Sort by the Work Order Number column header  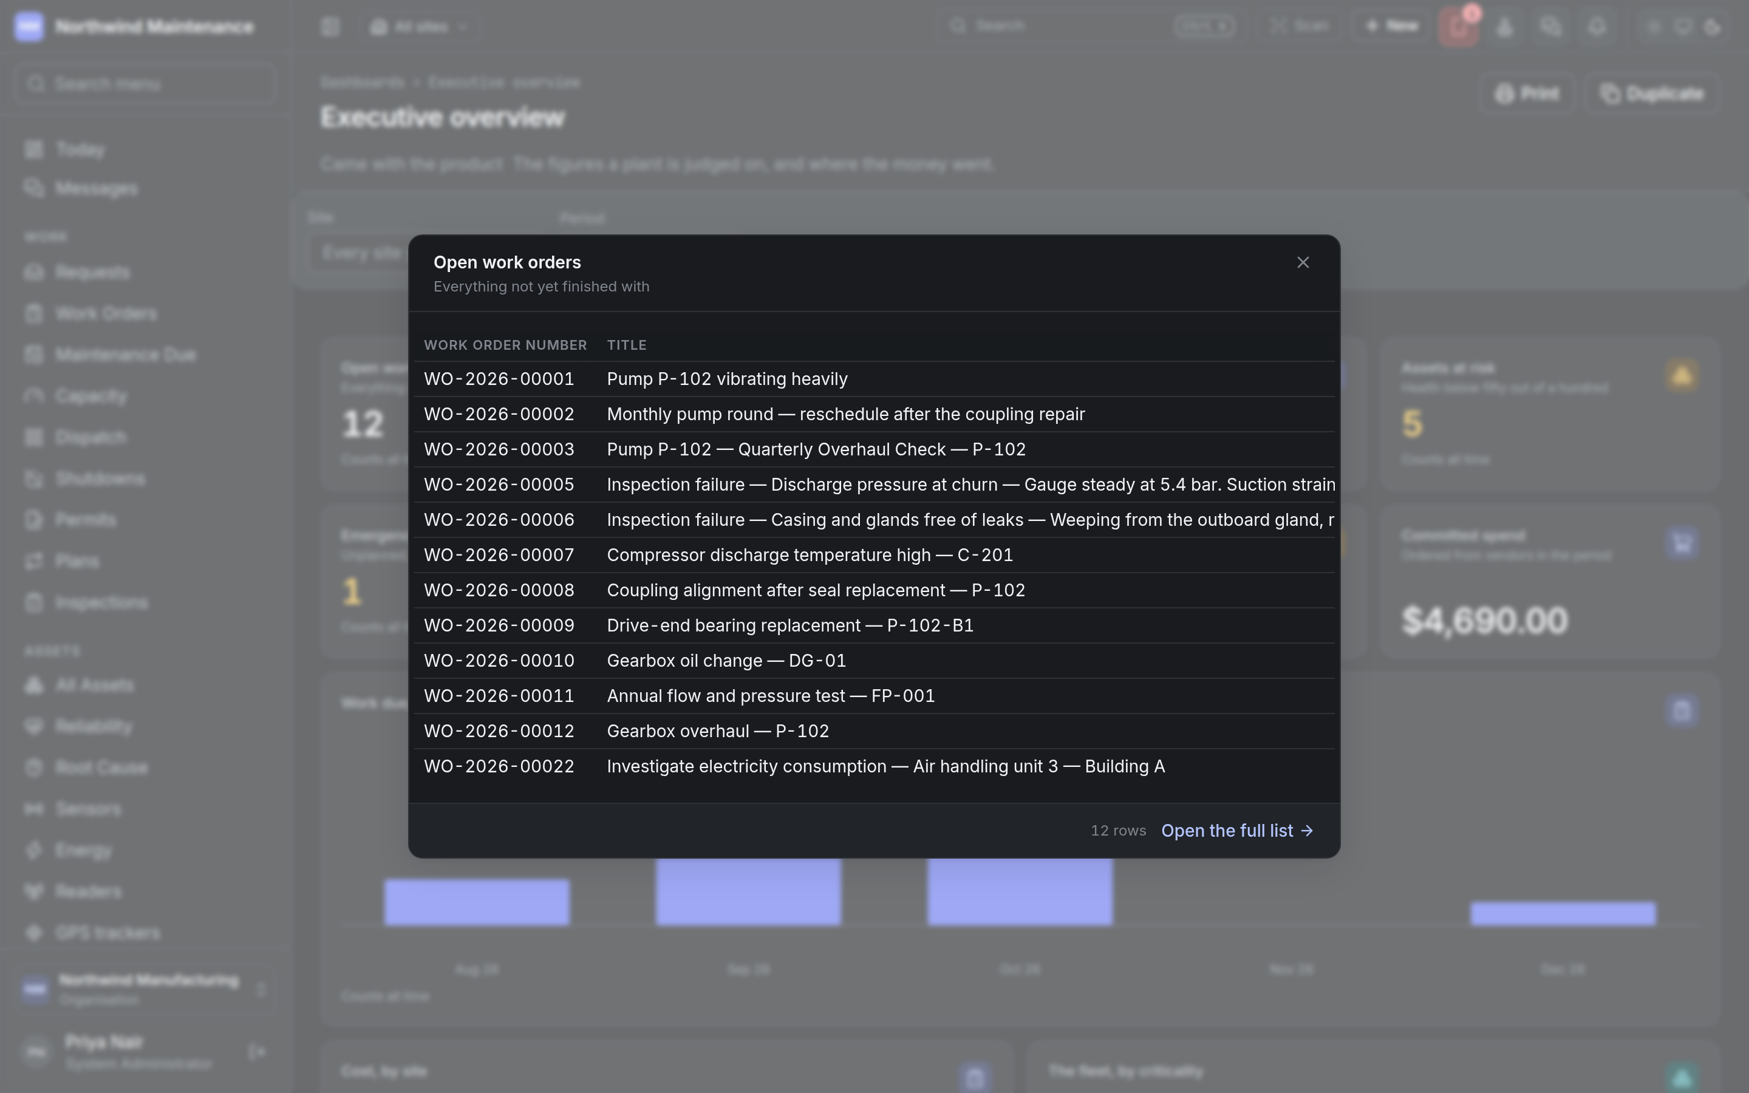pos(505,345)
